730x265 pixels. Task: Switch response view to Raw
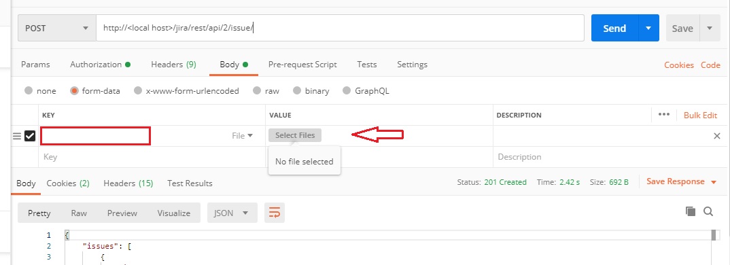tap(79, 213)
